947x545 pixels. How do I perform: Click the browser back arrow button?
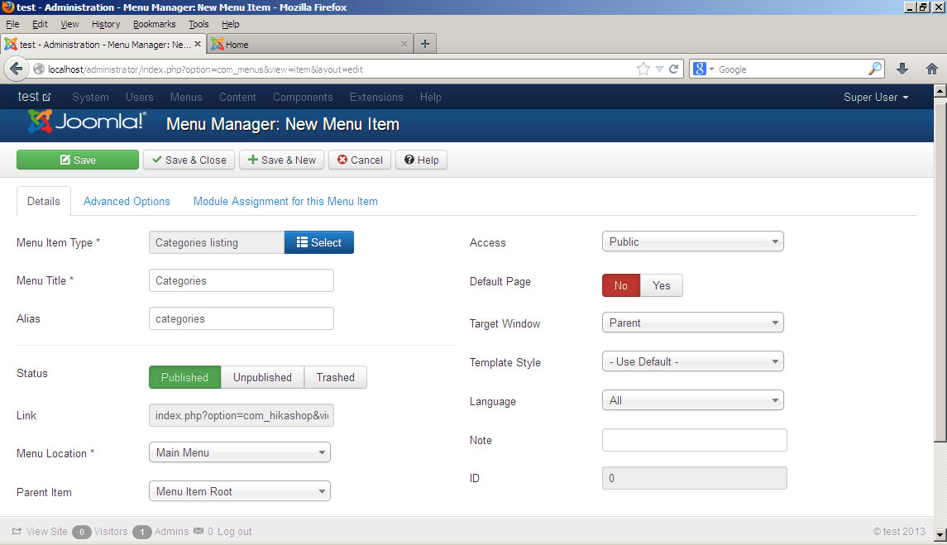[x=17, y=69]
